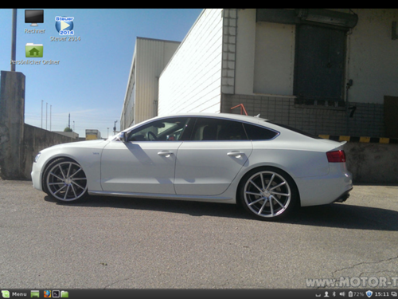Open the window list applet icon
The image size is (398, 299).
click(394, 294)
